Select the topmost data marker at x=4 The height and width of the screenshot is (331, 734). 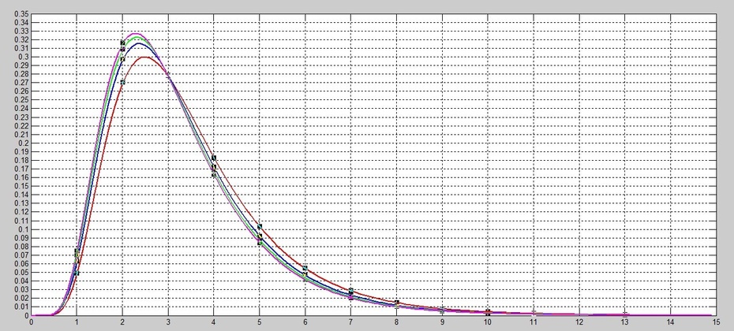coord(214,158)
